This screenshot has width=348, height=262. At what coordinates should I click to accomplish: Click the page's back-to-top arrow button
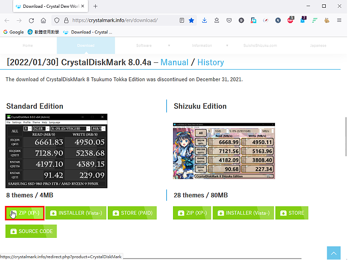click(333, 253)
